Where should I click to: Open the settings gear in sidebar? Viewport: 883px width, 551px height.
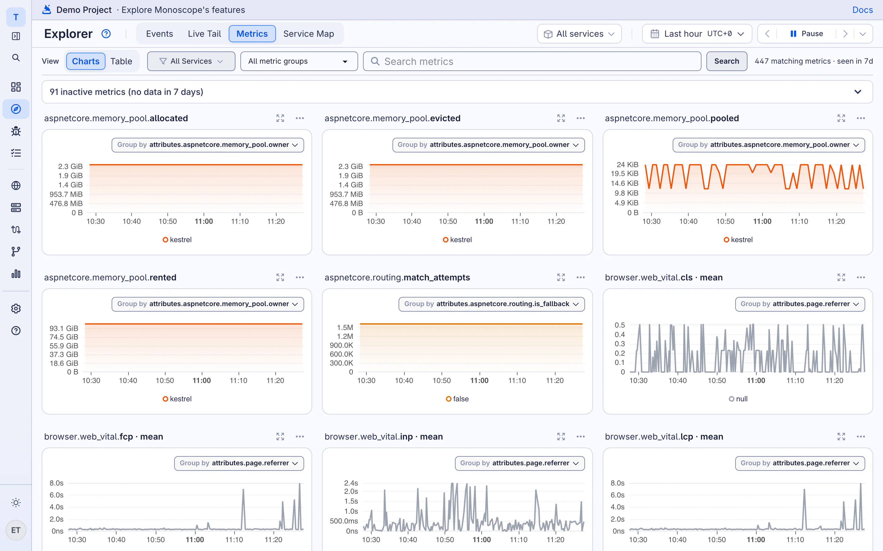pos(16,309)
